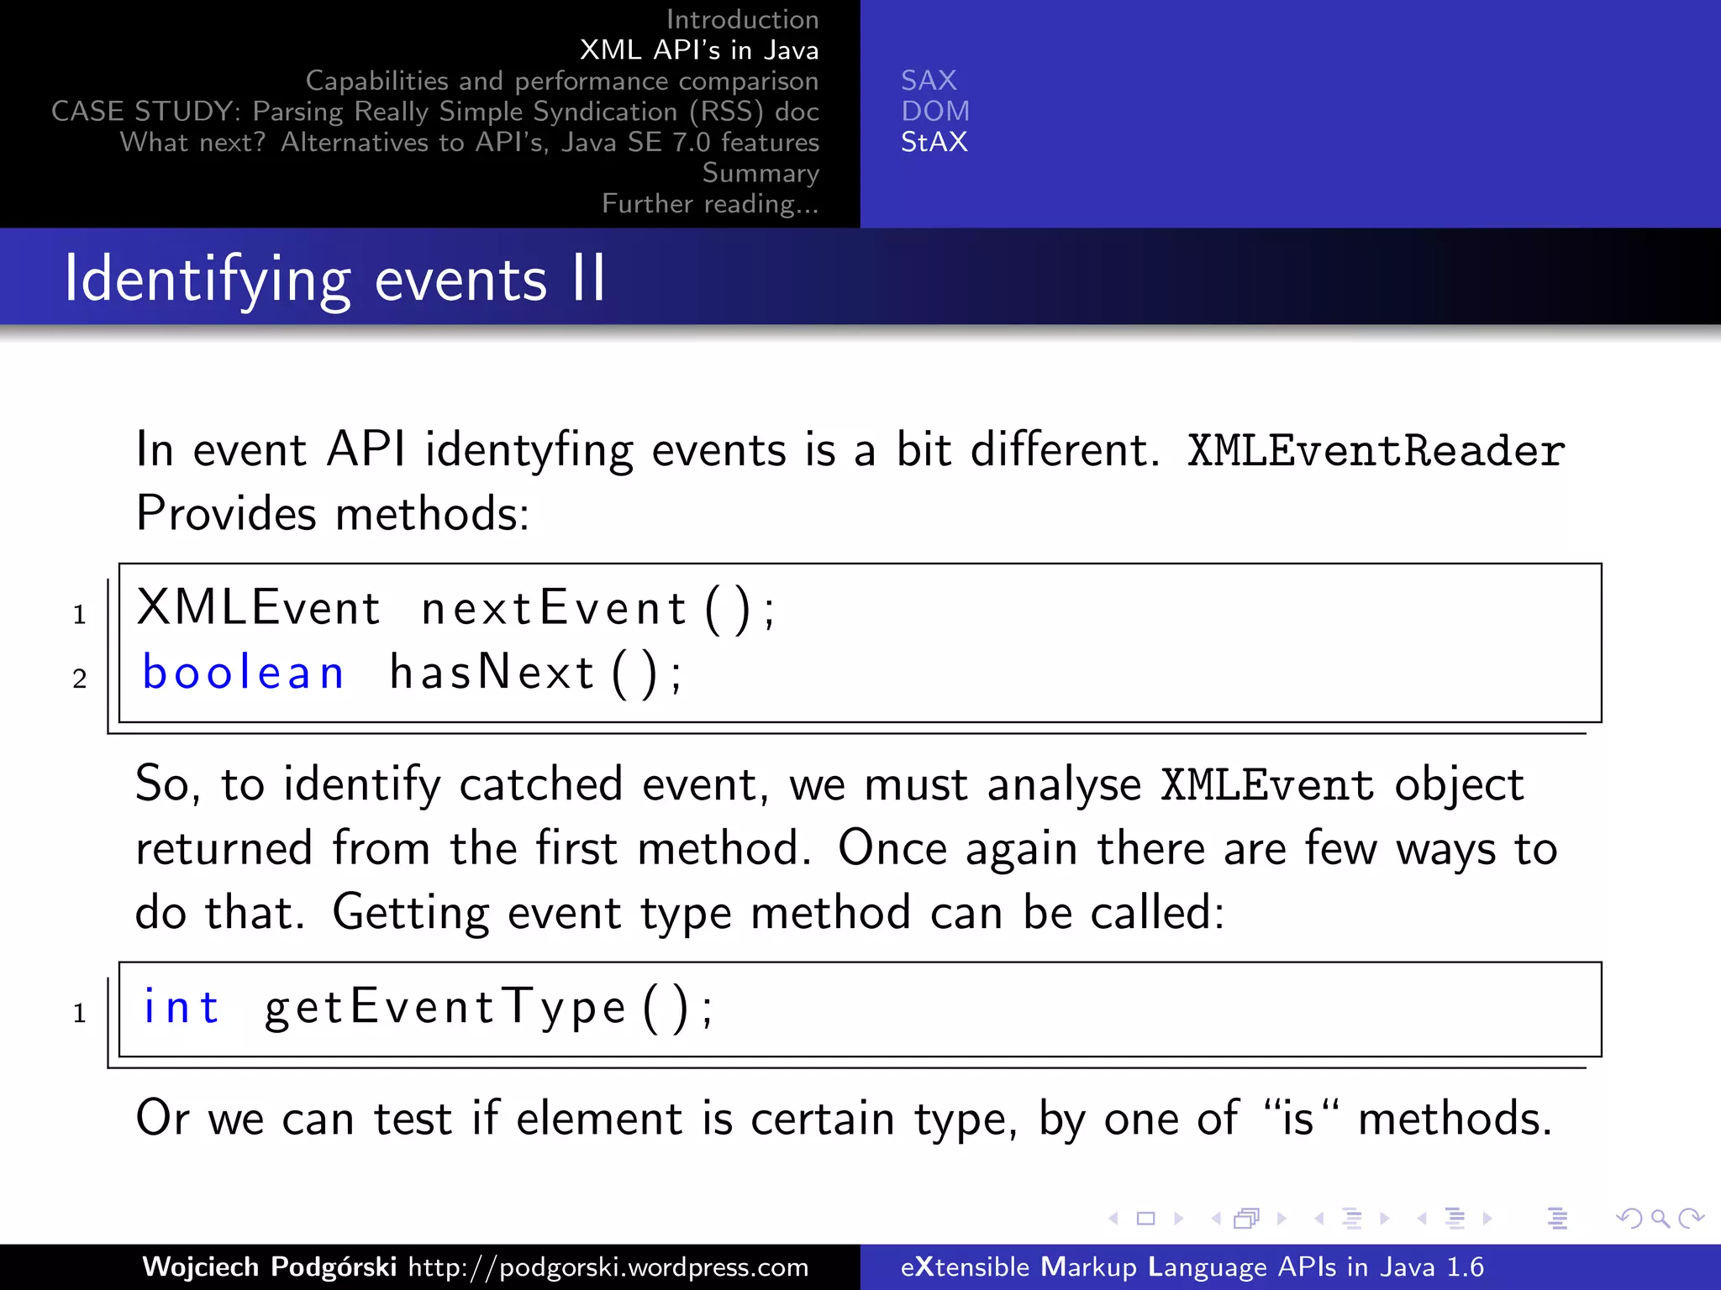Go to next section arrow icon
This screenshot has width=1721, height=1290.
1487,1219
